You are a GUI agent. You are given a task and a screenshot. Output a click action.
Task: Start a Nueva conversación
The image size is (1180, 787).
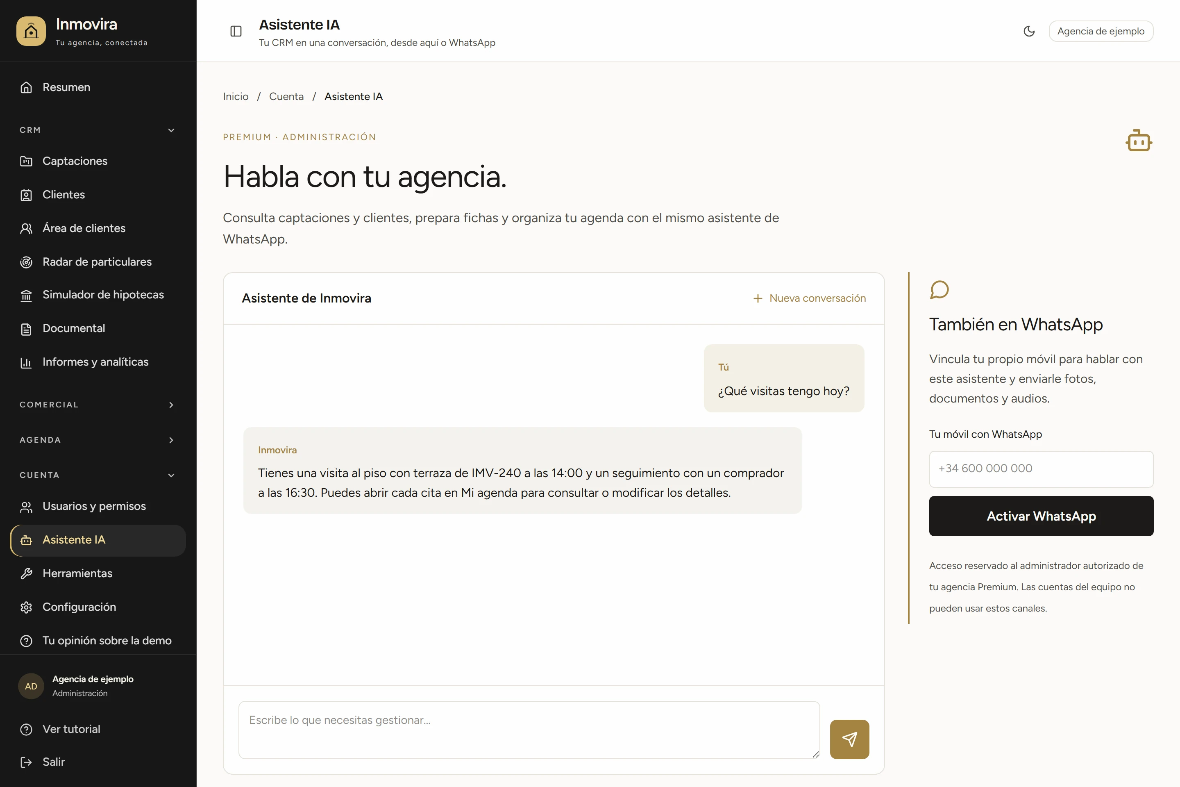coord(809,298)
